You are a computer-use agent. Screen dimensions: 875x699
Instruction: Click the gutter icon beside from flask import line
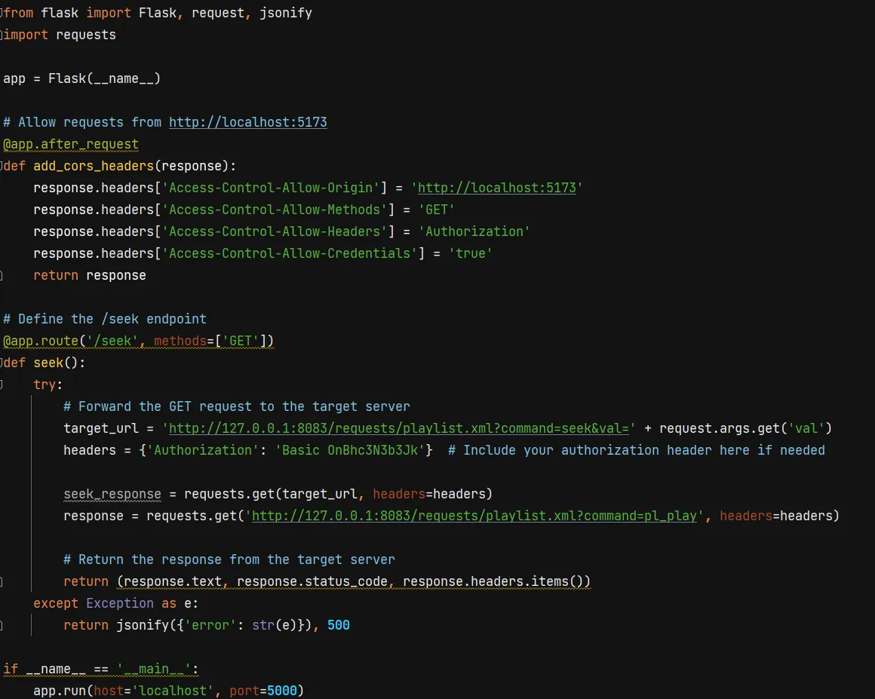3,13
